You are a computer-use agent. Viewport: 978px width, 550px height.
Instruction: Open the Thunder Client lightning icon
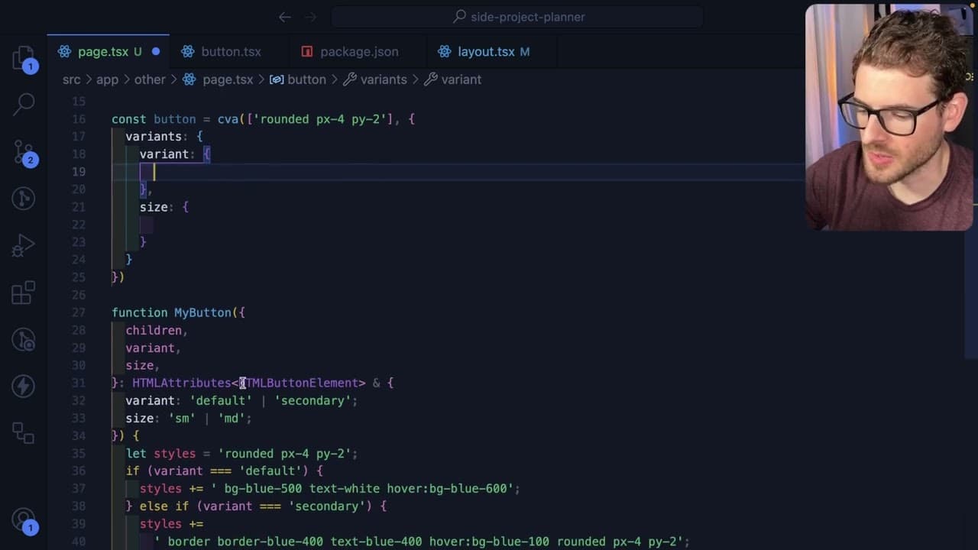click(23, 386)
